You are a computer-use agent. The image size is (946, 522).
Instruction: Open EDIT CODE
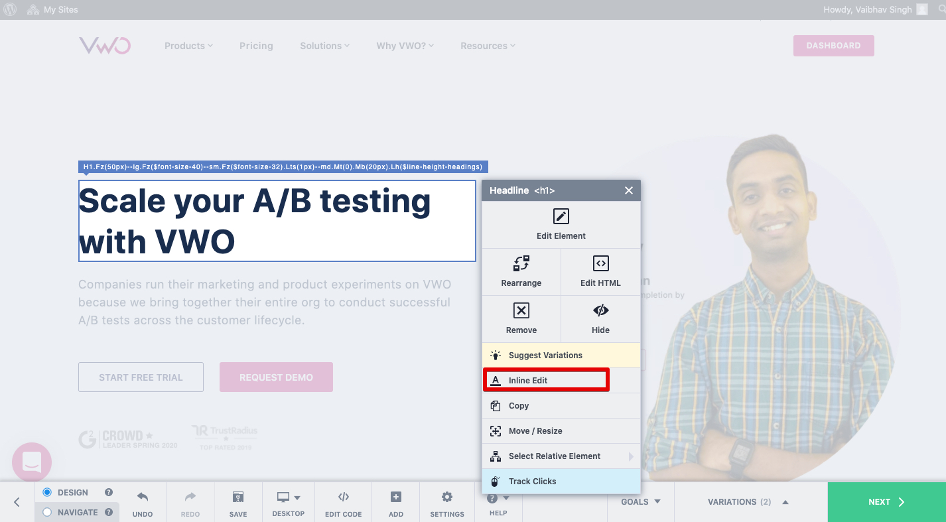[x=344, y=503]
